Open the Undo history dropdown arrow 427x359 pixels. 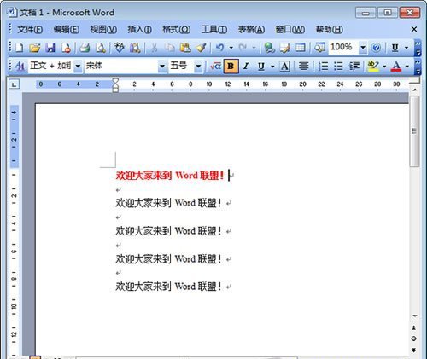point(231,48)
